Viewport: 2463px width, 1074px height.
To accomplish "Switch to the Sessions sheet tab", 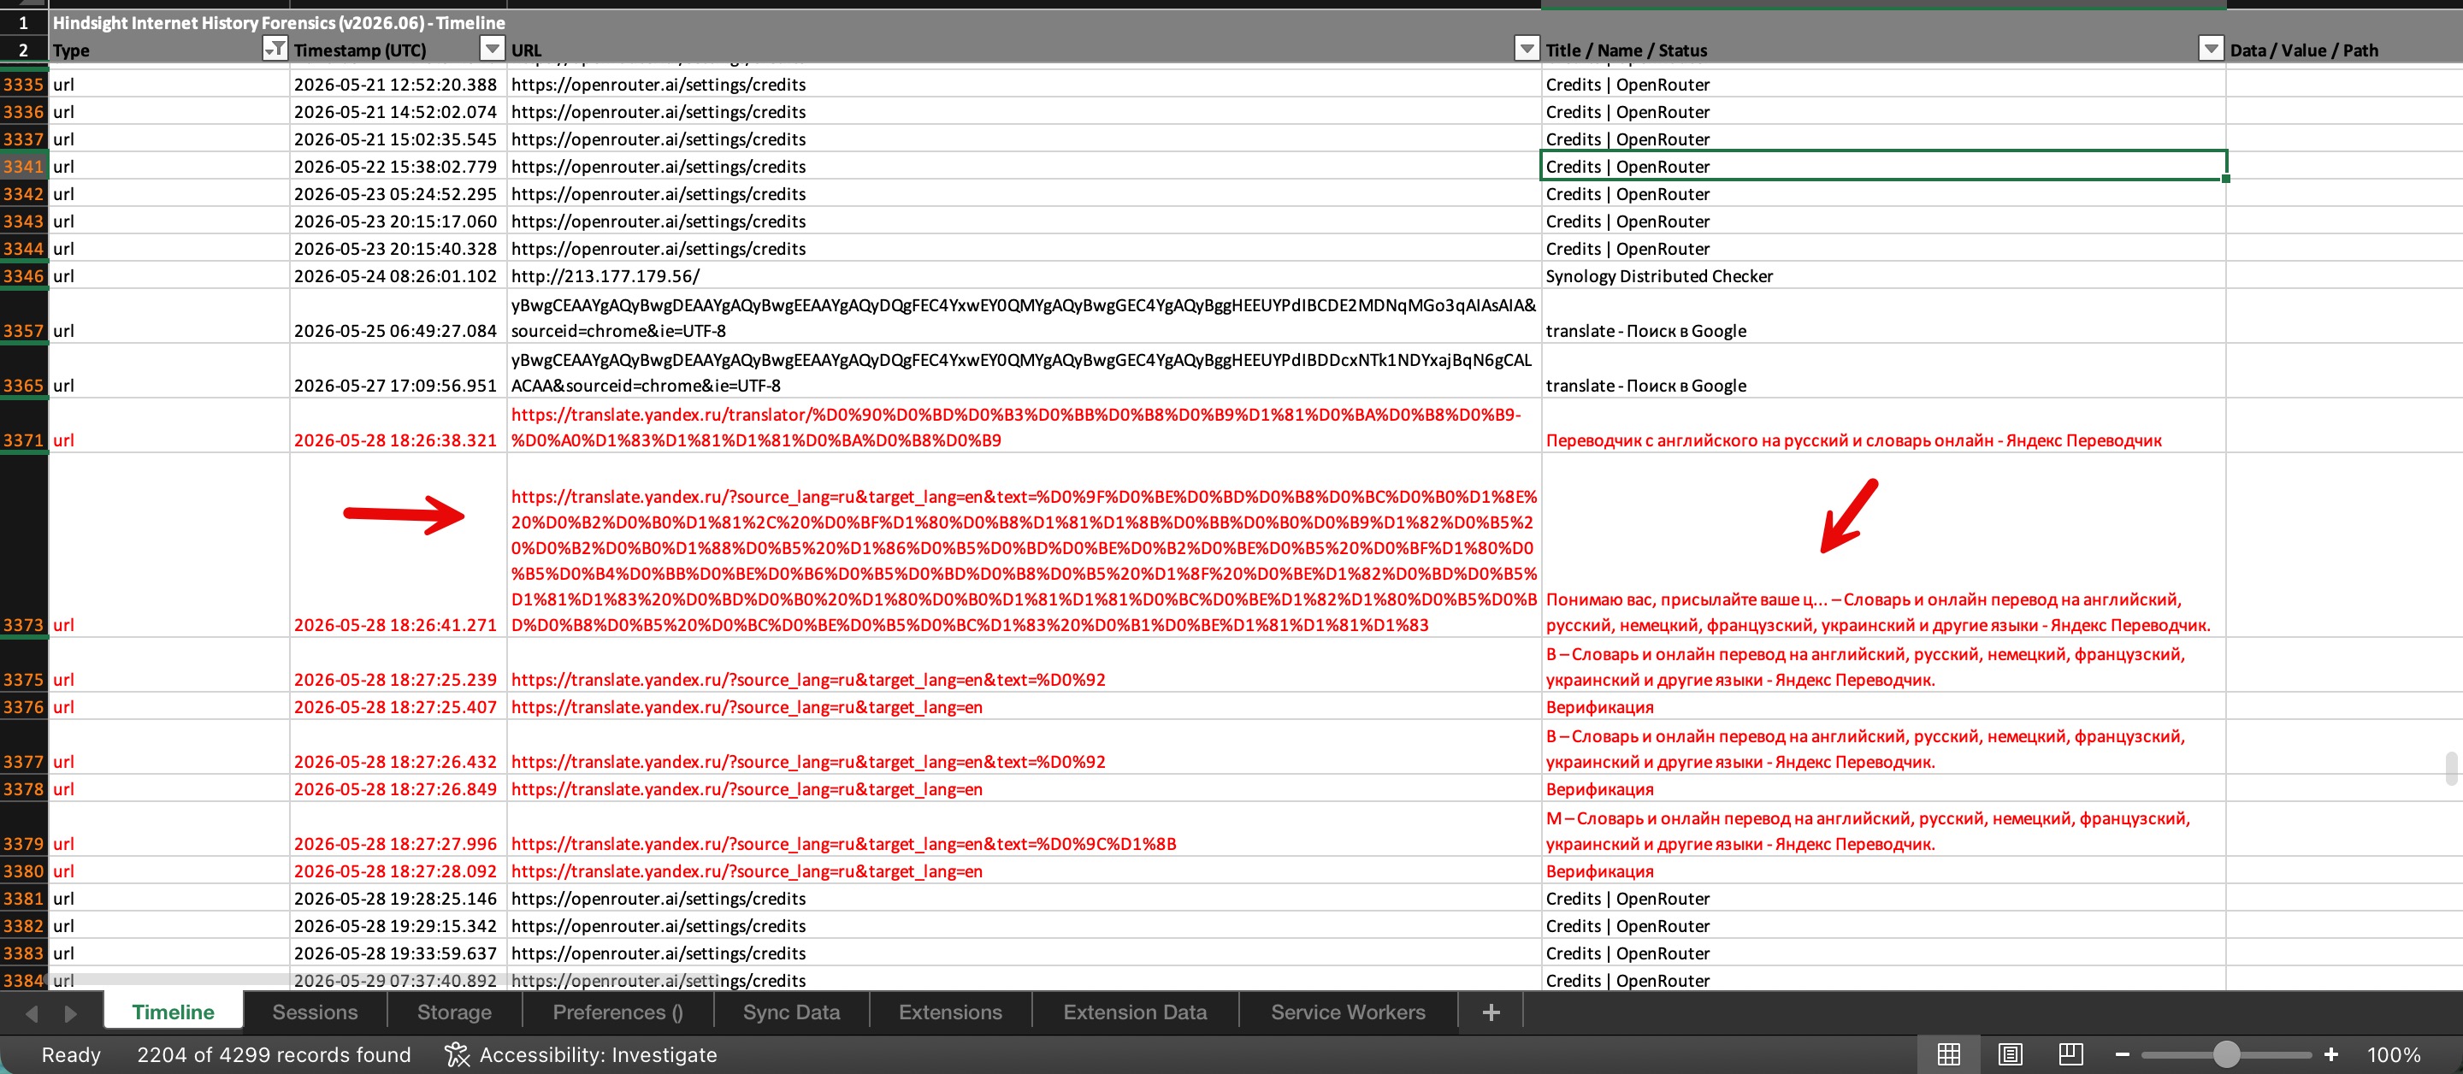I will click(x=315, y=1012).
